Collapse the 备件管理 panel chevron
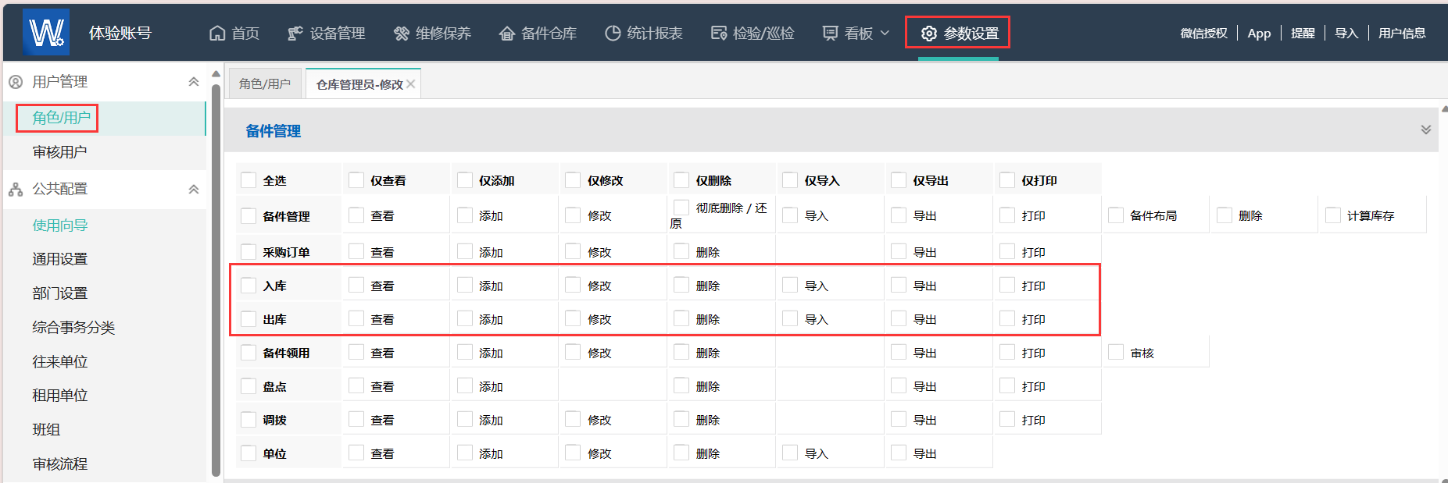 click(1426, 130)
